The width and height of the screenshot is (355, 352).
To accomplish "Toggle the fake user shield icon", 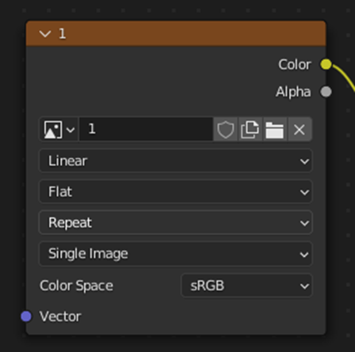I will click(x=226, y=130).
